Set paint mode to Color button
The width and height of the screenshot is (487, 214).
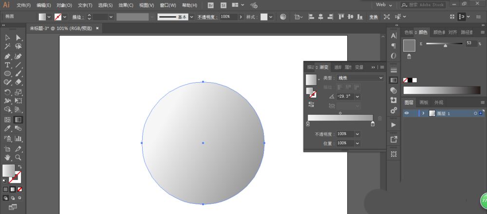tap(5, 189)
